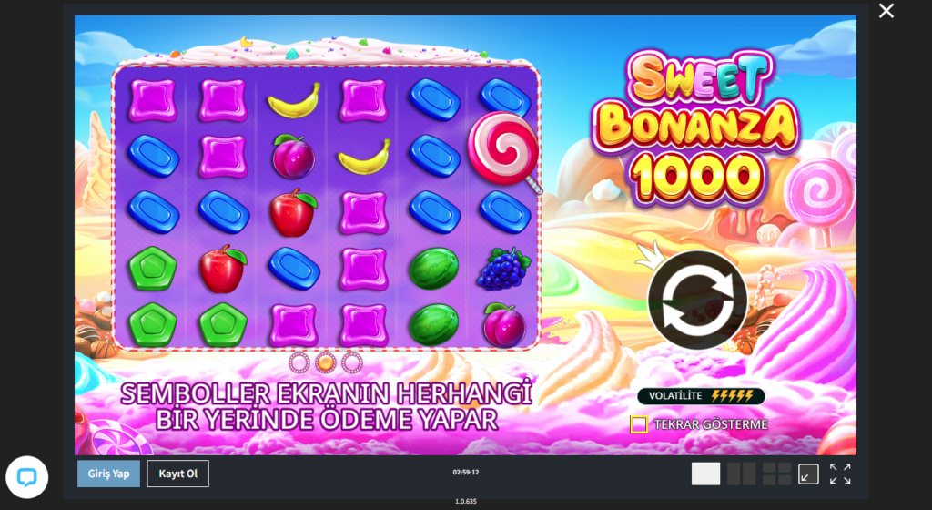Click the lollipop scatter symbol
This screenshot has height=510, width=932.
coord(505,151)
